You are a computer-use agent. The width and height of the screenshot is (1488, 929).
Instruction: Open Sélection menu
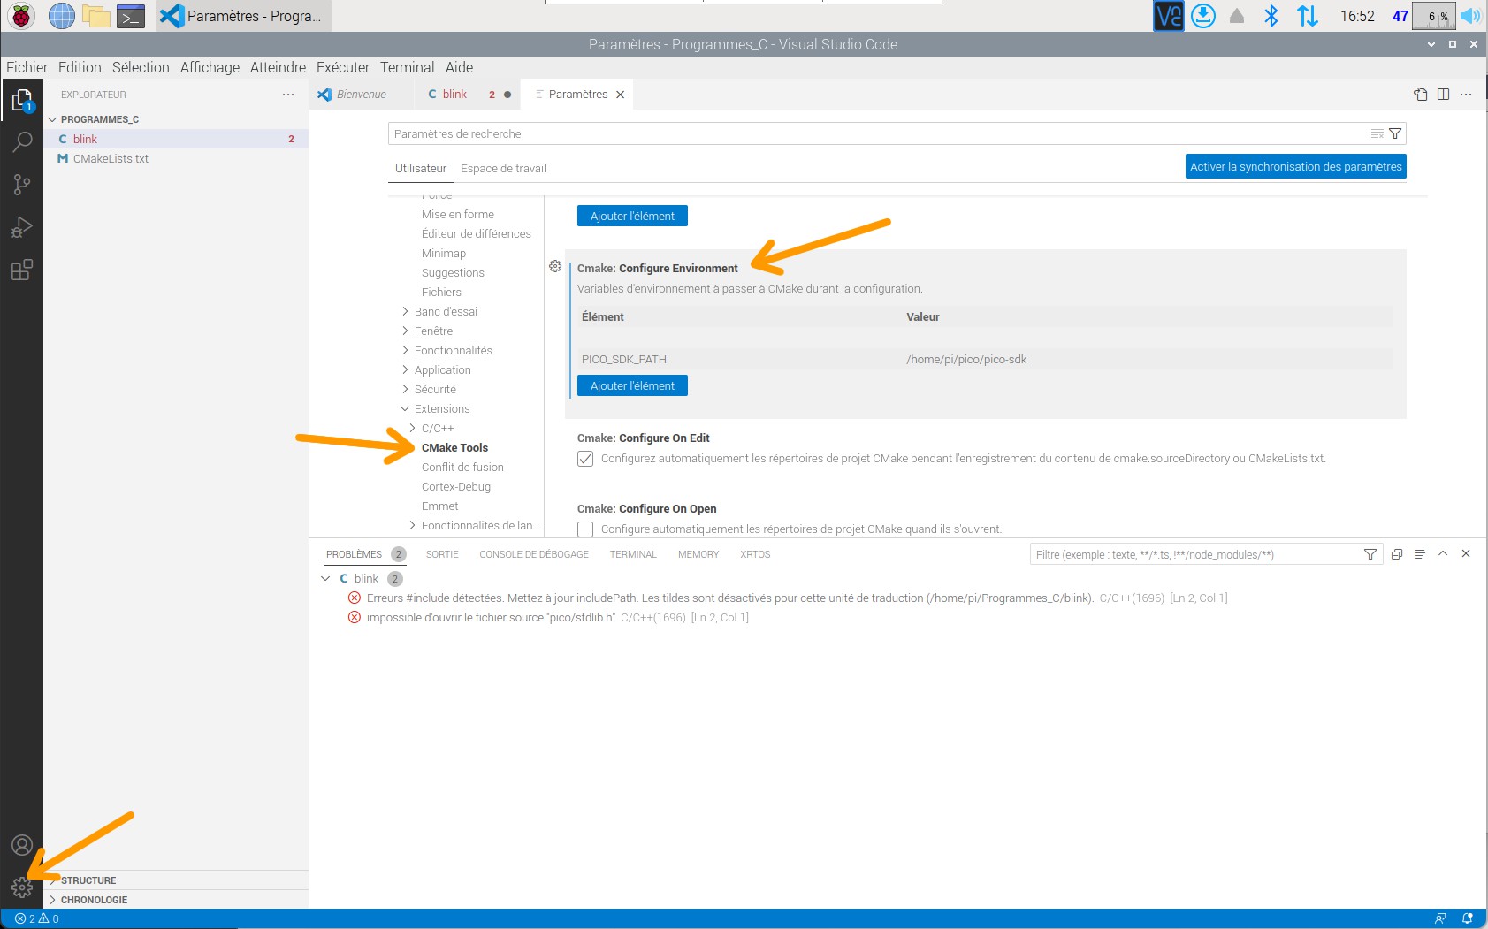[x=141, y=67]
